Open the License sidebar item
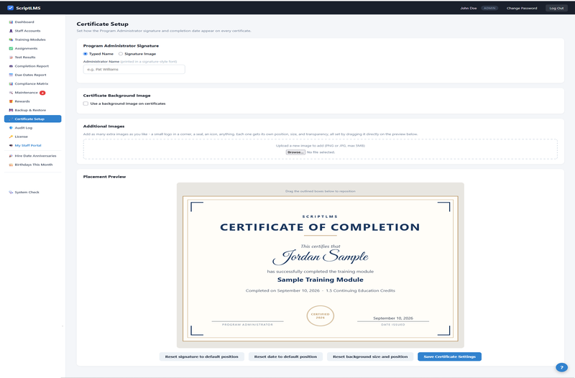 click(32, 137)
